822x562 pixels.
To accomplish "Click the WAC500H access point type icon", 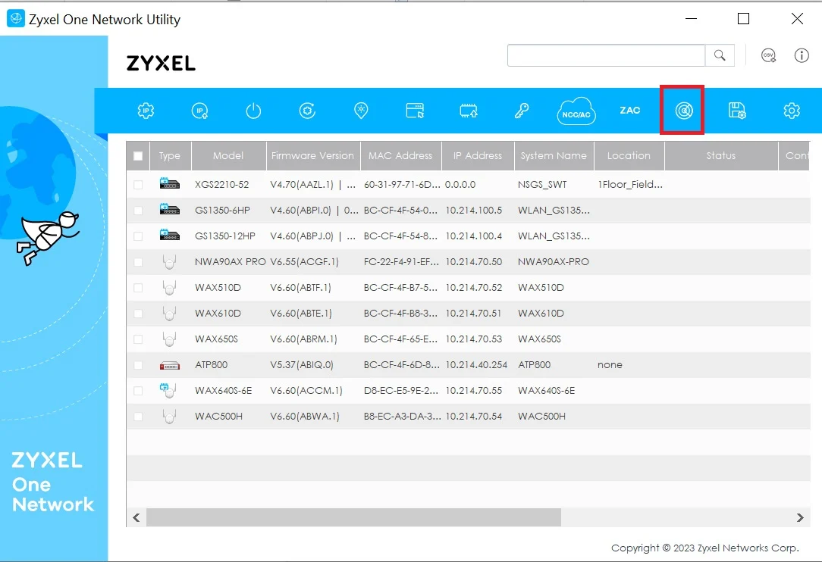I will (169, 416).
